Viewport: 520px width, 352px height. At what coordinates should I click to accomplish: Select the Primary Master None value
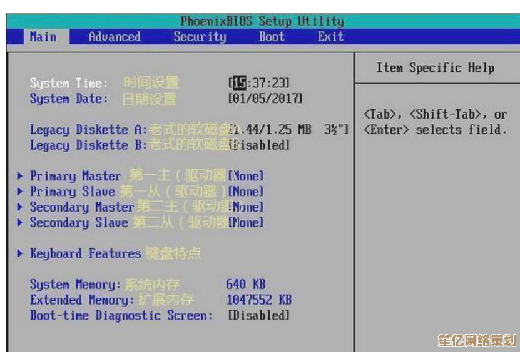click(246, 175)
